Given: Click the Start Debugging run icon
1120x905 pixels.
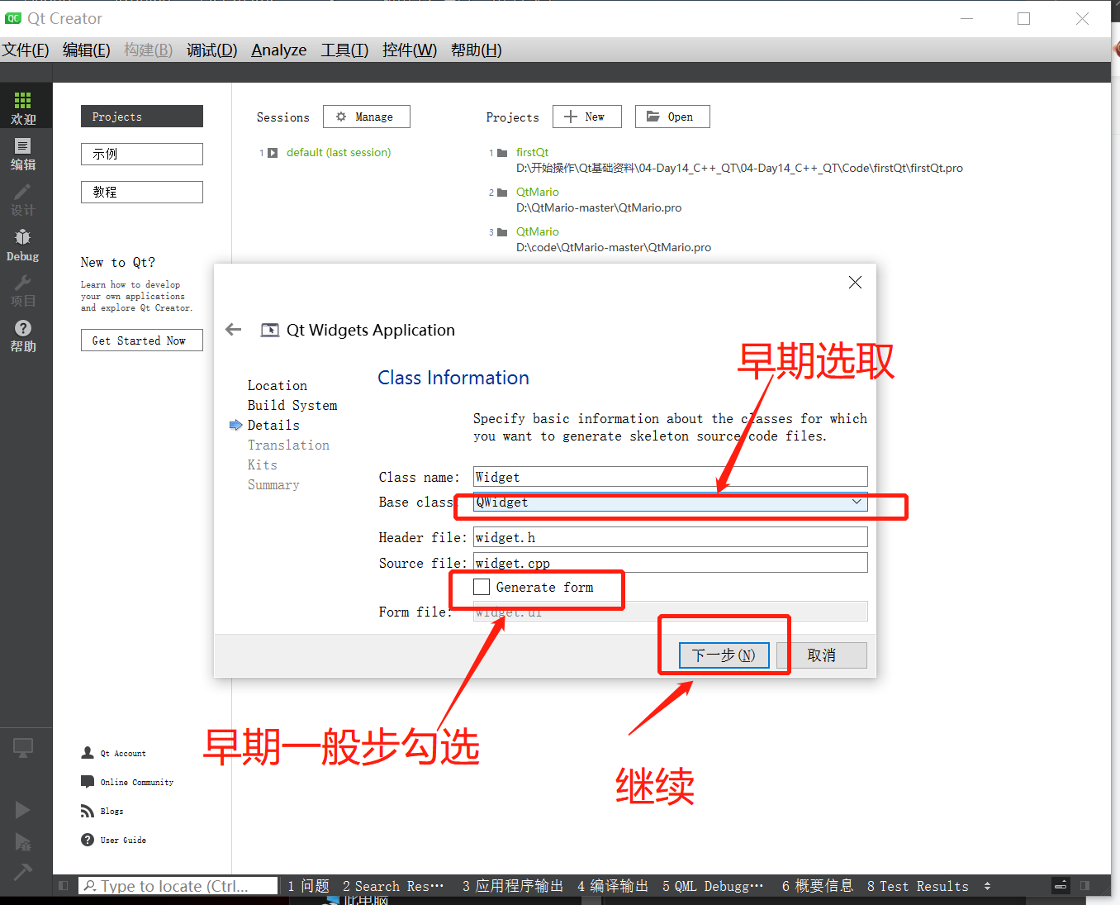Looking at the screenshot, I should tap(23, 842).
